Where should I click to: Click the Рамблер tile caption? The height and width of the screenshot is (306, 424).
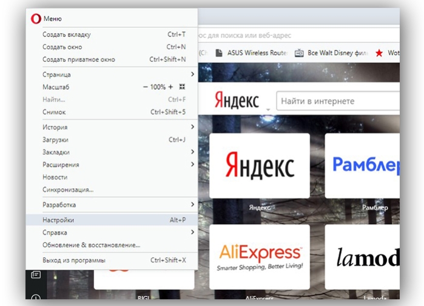pyautogui.click(x=375, y=208)
